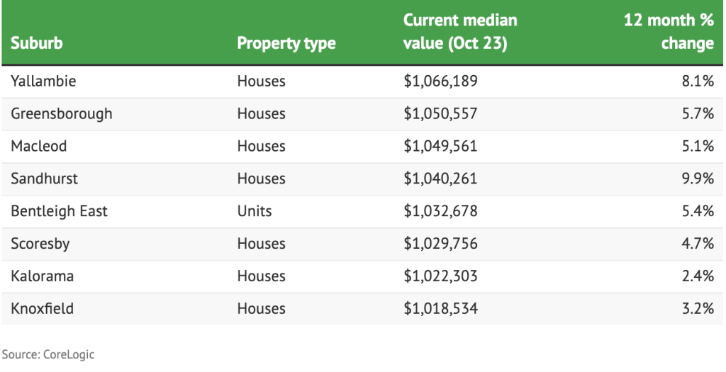Click the Suburb column header
Screen dimensions: 726x372
37,43
